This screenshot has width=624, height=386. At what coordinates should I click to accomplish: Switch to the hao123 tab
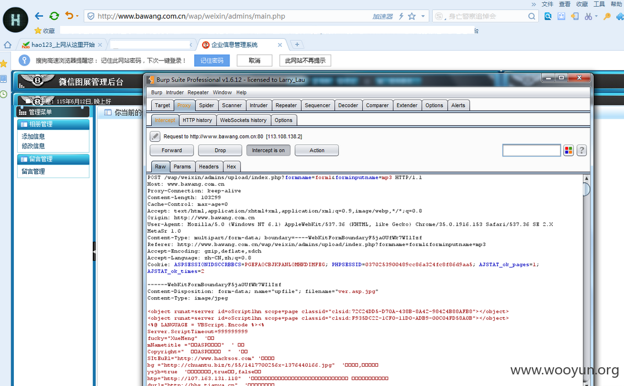point(62,45)
